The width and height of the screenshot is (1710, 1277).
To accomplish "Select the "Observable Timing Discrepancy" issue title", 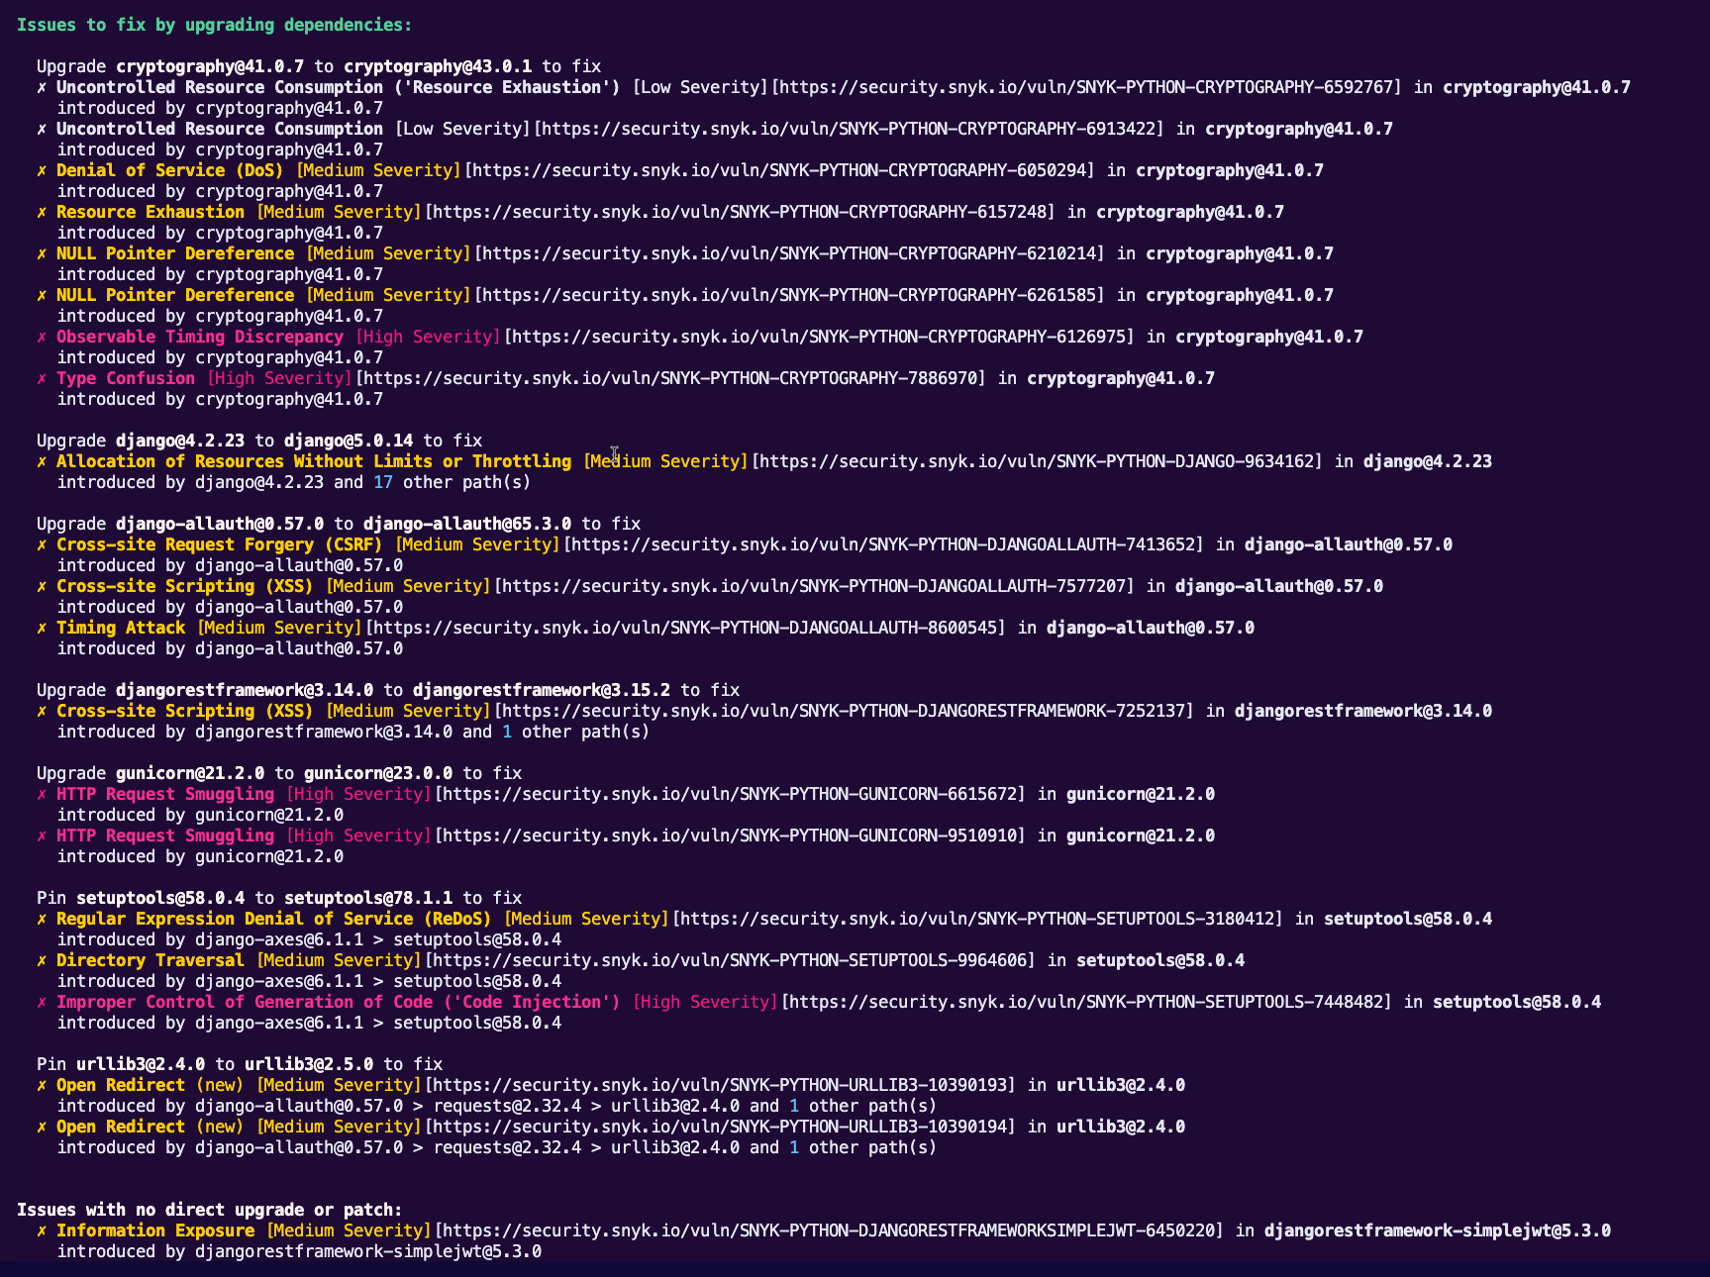I will click(200, 337).
